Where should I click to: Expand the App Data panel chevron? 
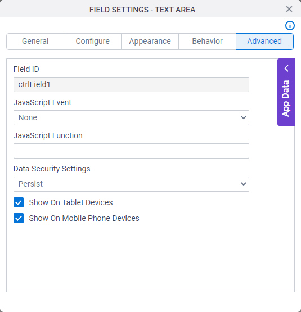(286, 69)
